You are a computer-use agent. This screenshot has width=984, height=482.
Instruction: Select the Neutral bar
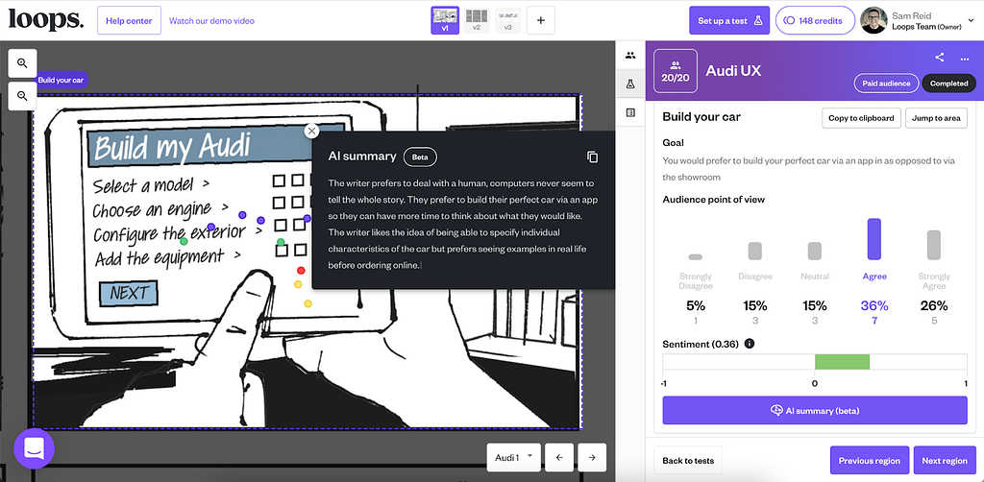point(815,252)
